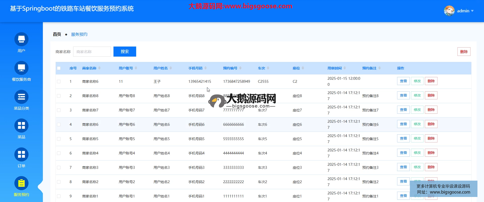
Task: Toggle the select-all header checkbox
Action: 59,68
